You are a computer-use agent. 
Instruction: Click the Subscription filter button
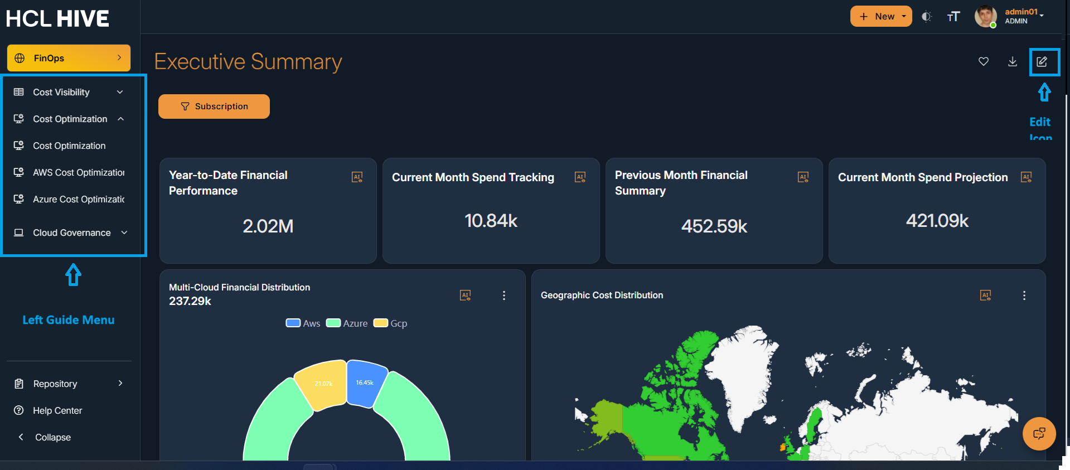214,106
